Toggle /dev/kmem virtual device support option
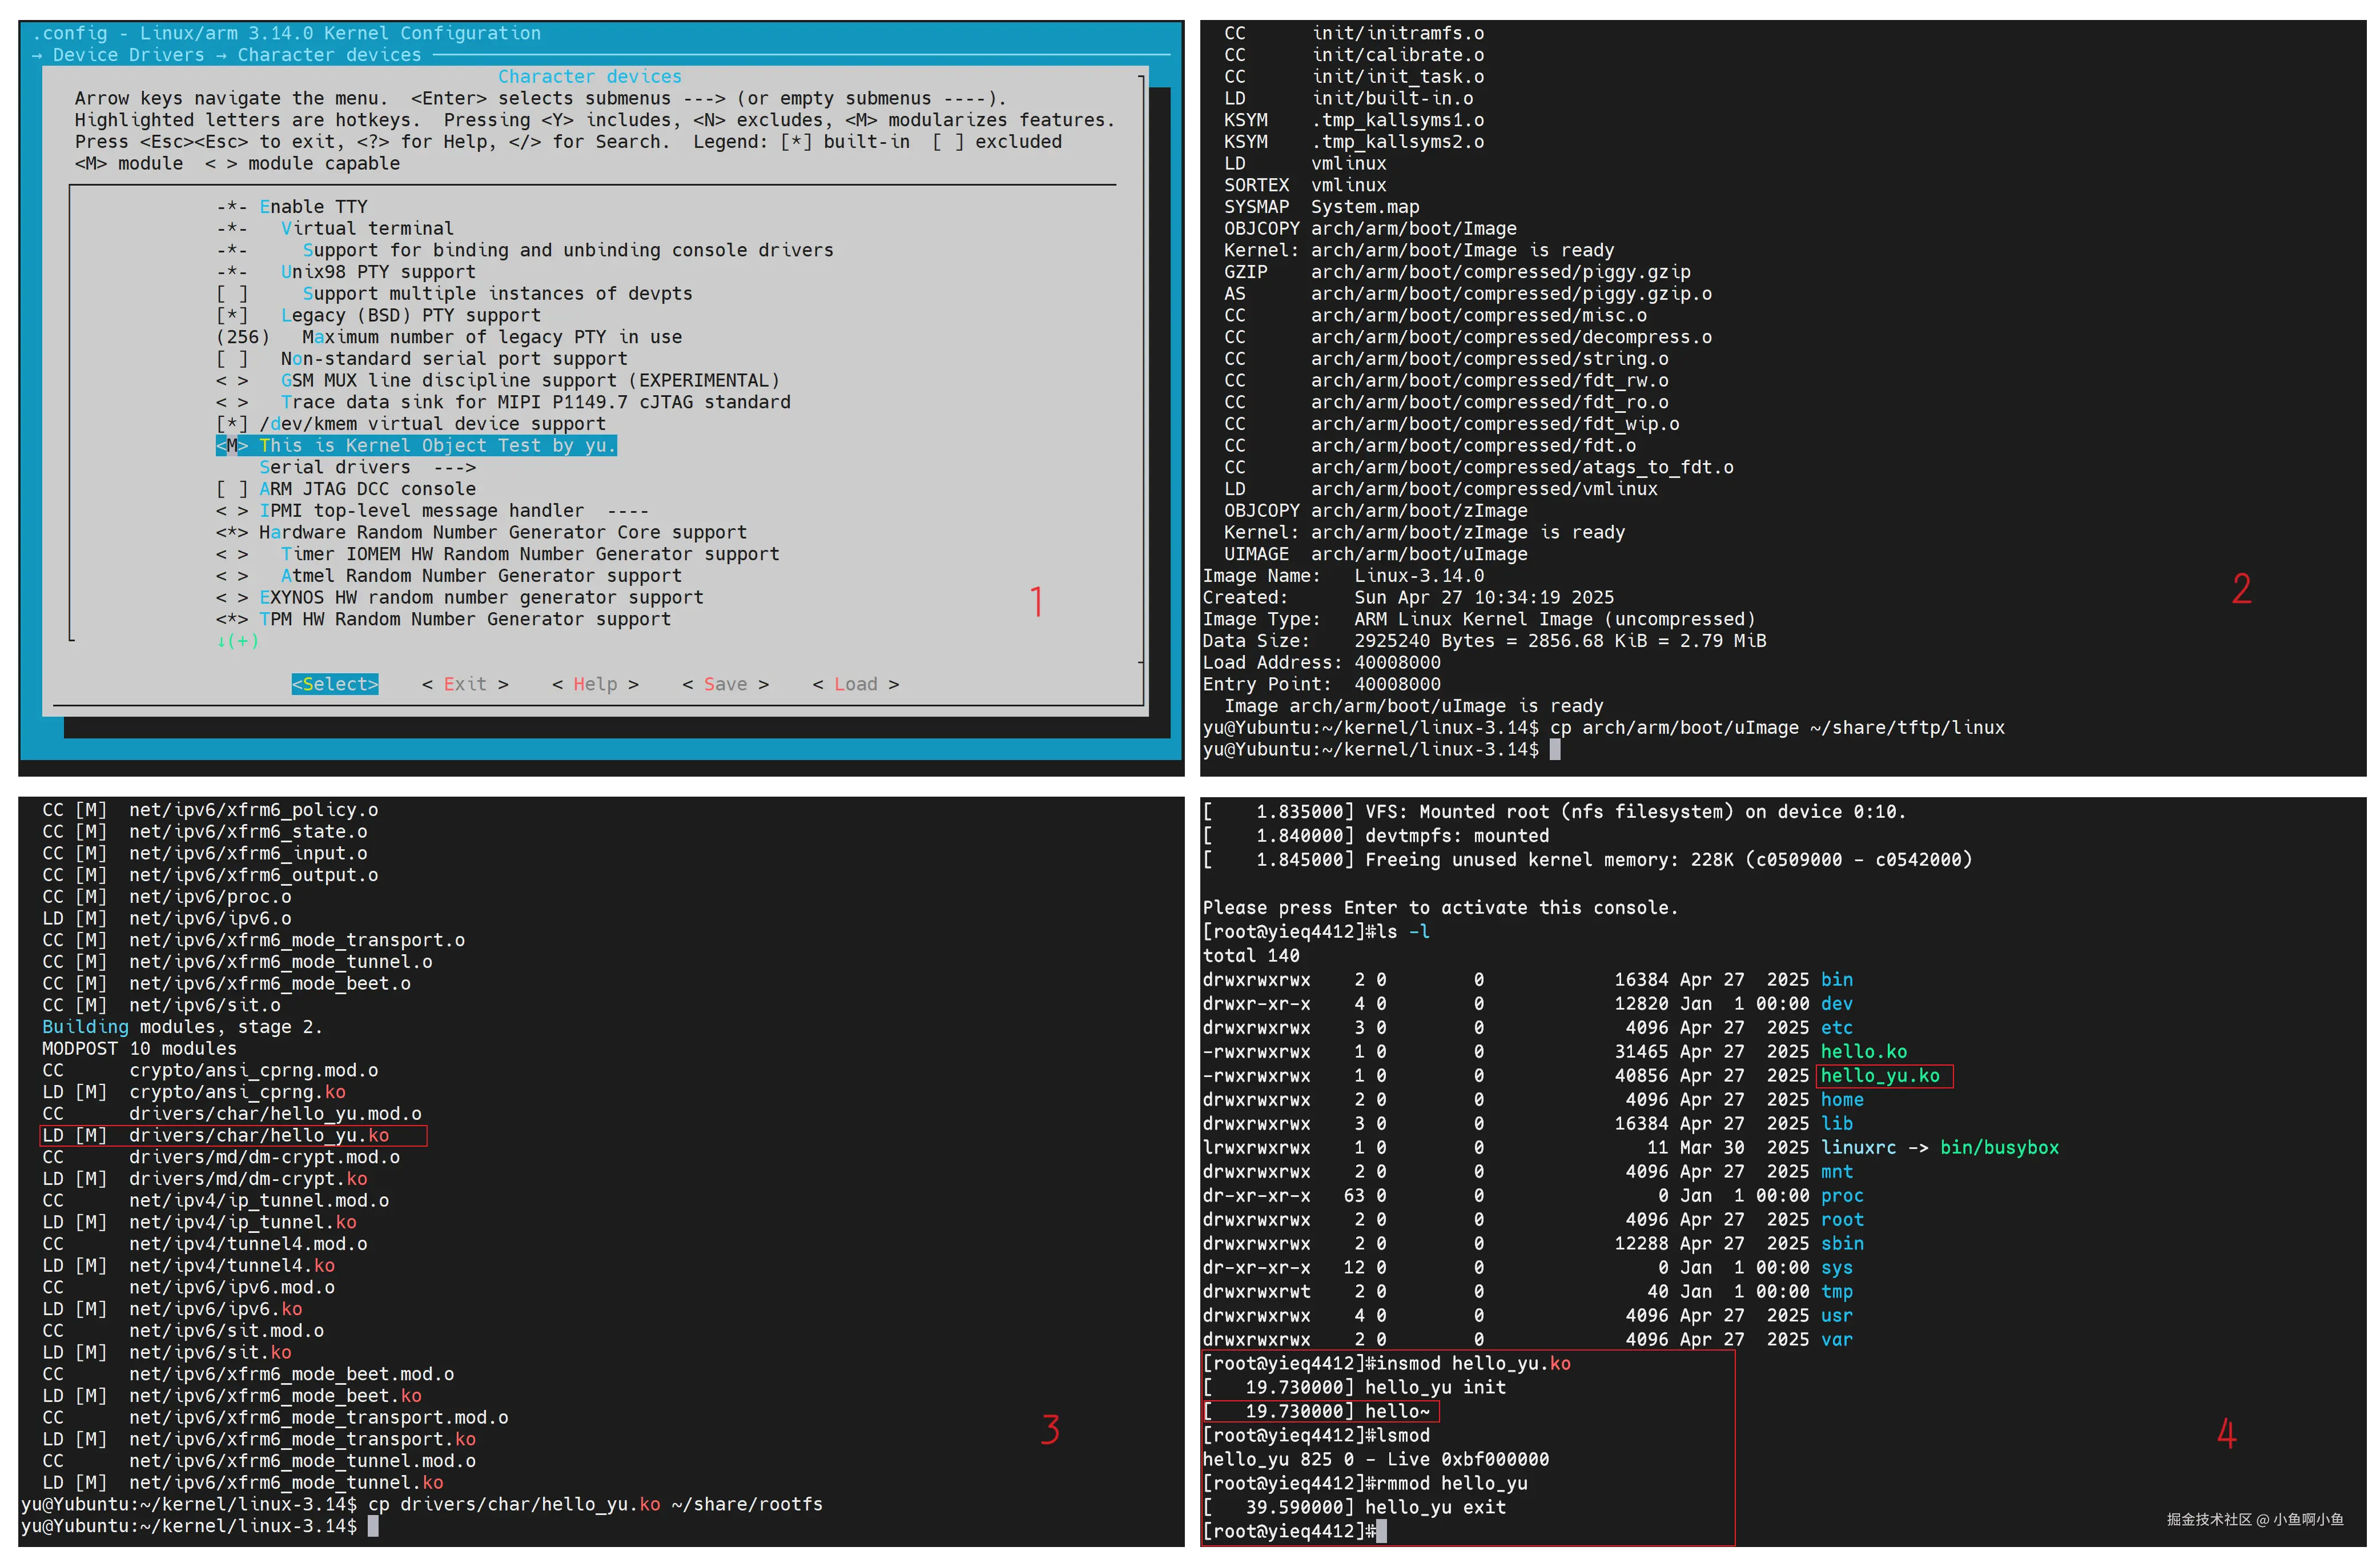The image size is (2380, 1563). point(232,424)
